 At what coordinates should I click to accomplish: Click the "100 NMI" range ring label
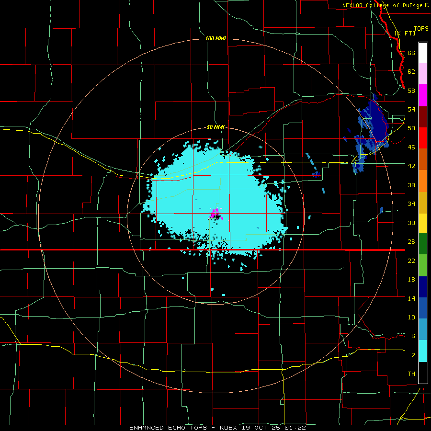pyautogui.click(x=215, y=38)
